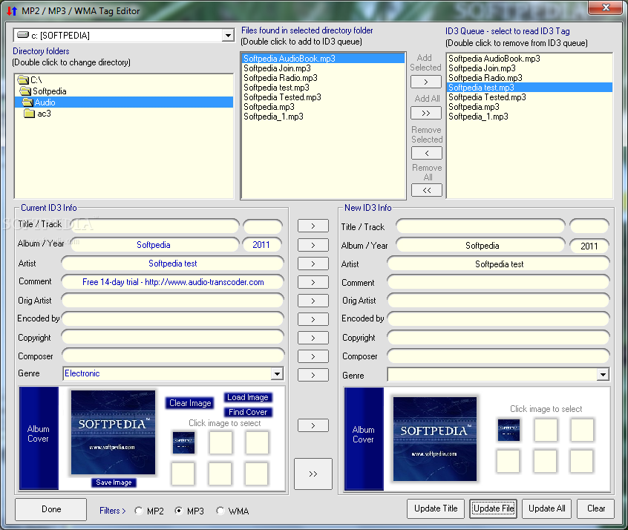Click Add Selected single arrow button
The height and width of the screenshot is (530, 628).
tap(426, 82)
